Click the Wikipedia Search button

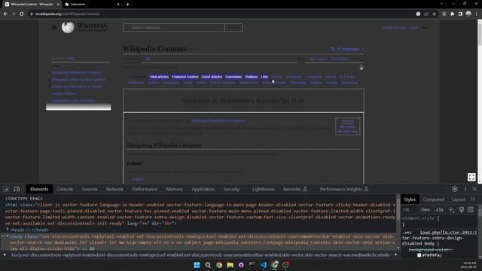tap(233, 28)
